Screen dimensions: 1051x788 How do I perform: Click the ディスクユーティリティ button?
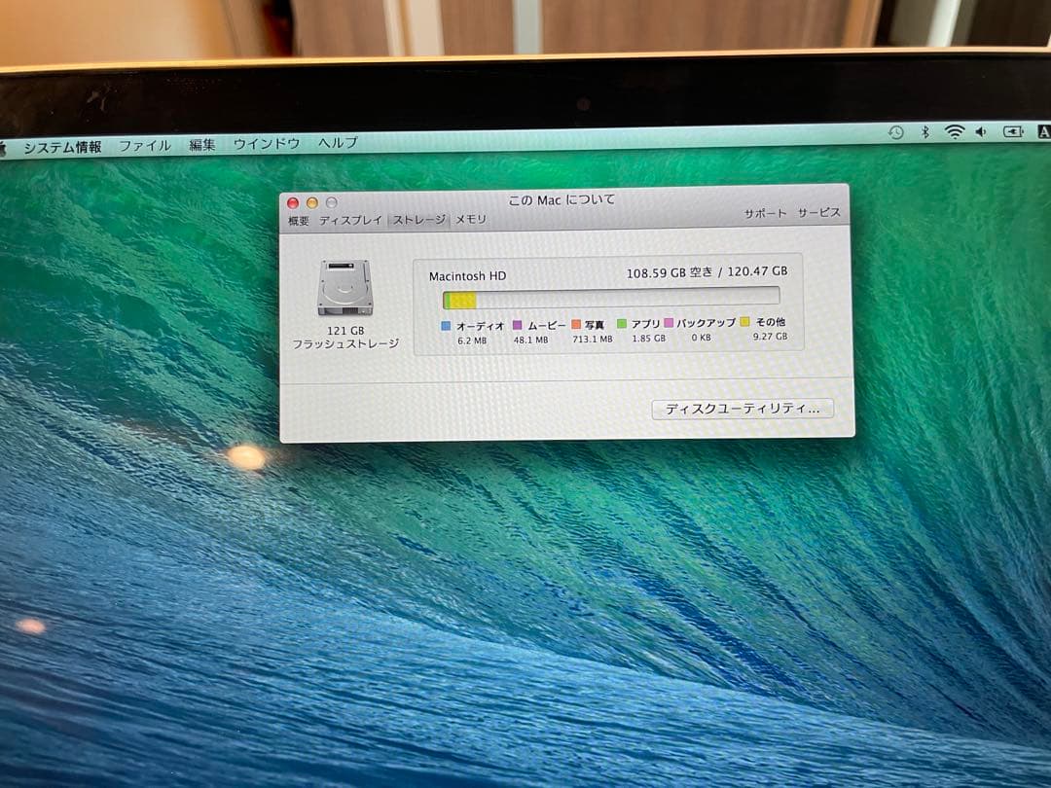[x=744, y=410]
